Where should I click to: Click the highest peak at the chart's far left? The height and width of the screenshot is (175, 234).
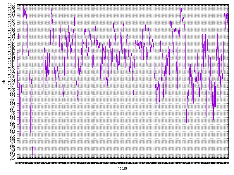(x=24, y=6)
